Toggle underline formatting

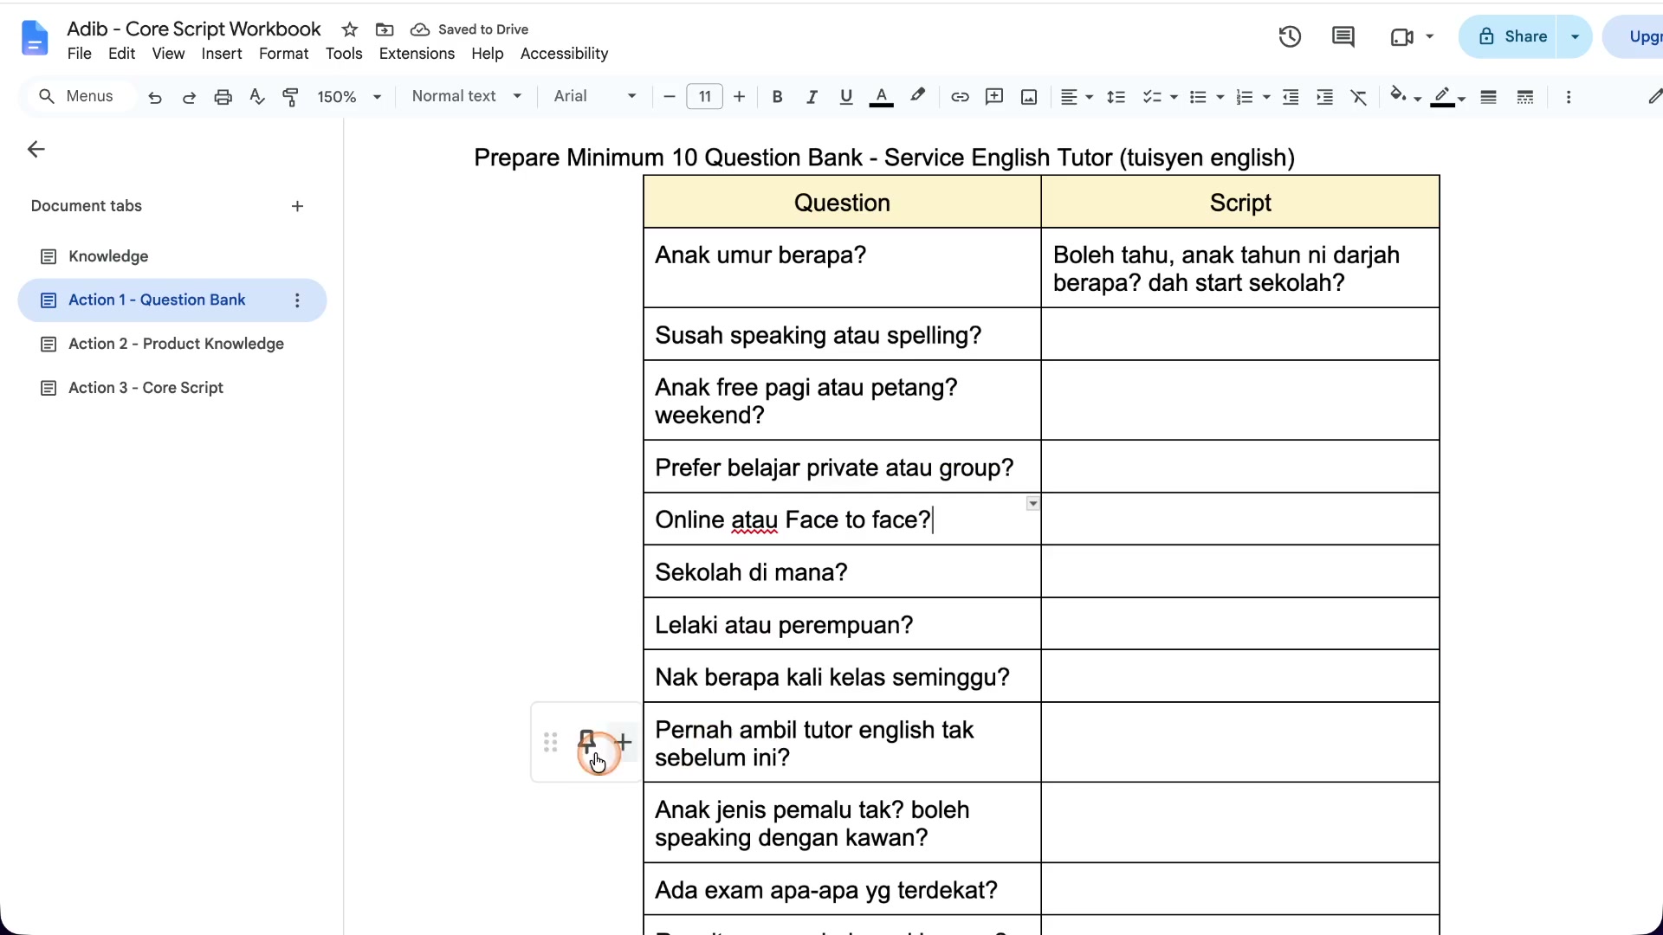pos(846,97)
